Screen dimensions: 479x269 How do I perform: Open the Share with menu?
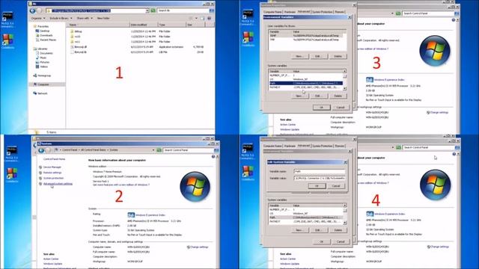(84, 18)
